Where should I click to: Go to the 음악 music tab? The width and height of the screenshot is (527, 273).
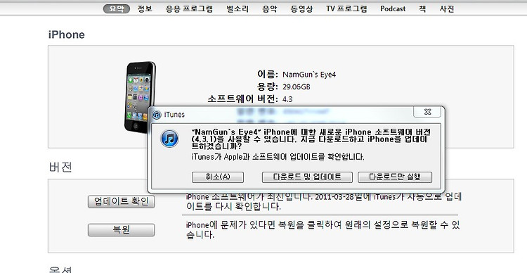pyautogui.click(x=270, y=8)
